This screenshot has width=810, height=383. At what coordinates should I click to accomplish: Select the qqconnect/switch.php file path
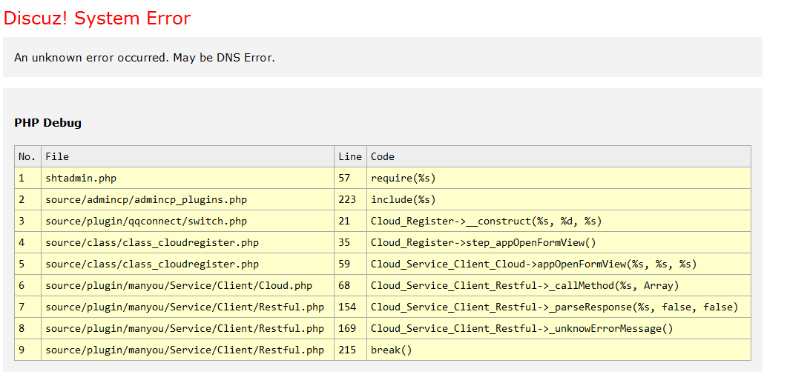pos(146,222)
